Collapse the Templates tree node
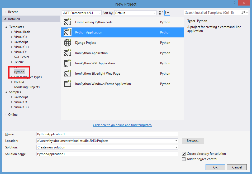 tap(6, 27)
